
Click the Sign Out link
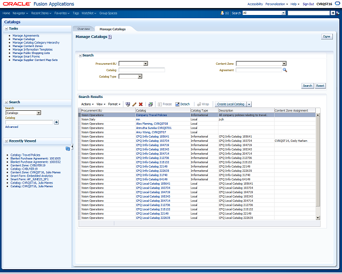pos(308,4)
